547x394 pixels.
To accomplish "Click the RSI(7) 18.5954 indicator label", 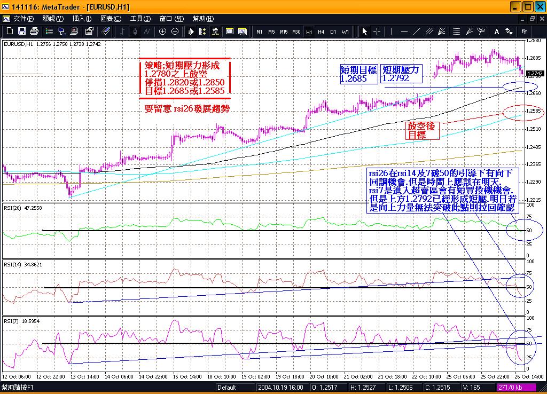I will (21, 321).
